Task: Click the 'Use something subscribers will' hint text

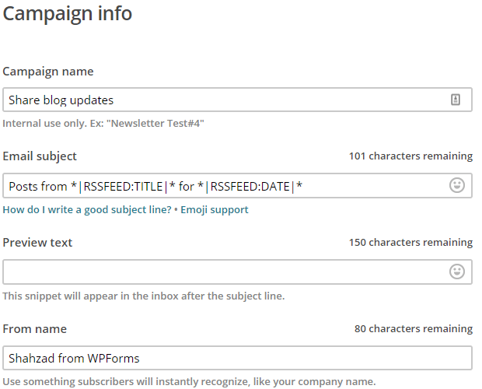Action: coord(189,382)
